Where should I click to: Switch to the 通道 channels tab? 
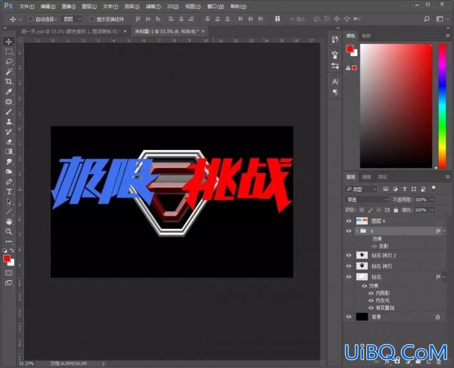[x=366, y=177]
